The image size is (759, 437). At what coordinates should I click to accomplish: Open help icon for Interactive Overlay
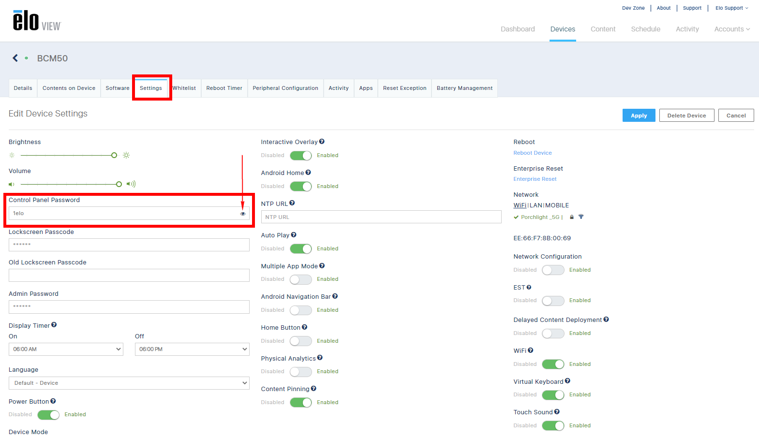pyautogui.click(x=322, y=142)
